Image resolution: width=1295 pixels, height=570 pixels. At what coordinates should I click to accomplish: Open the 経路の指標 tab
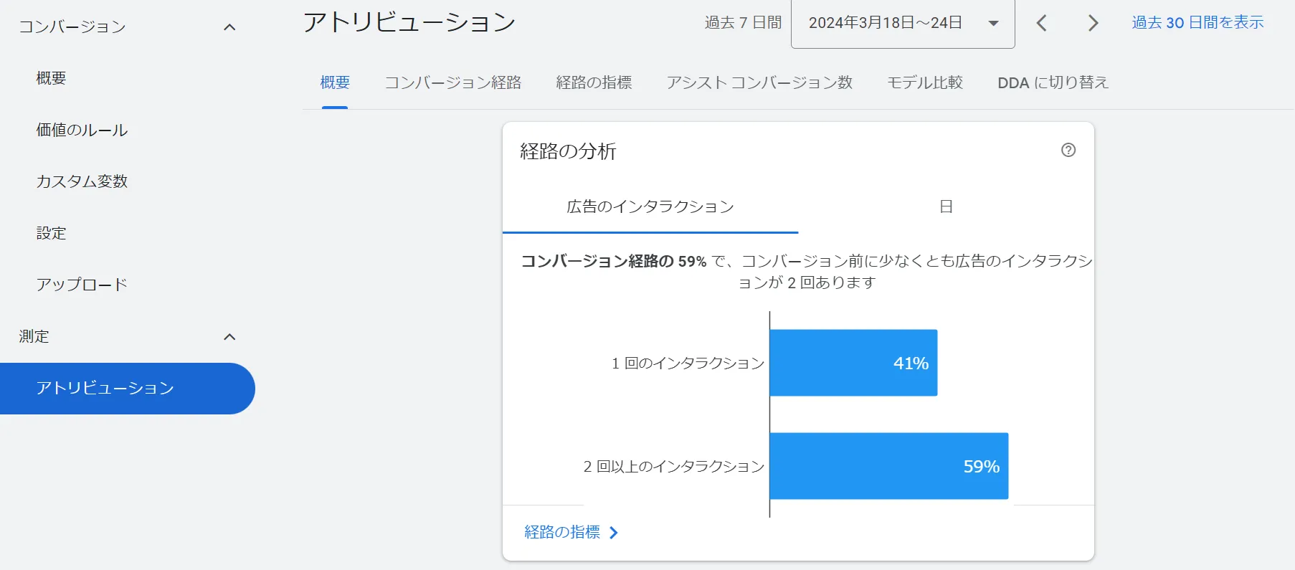tap(594, 82)
